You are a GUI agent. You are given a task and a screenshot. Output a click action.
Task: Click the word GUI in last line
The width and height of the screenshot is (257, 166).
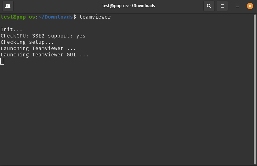coord(71,54)
